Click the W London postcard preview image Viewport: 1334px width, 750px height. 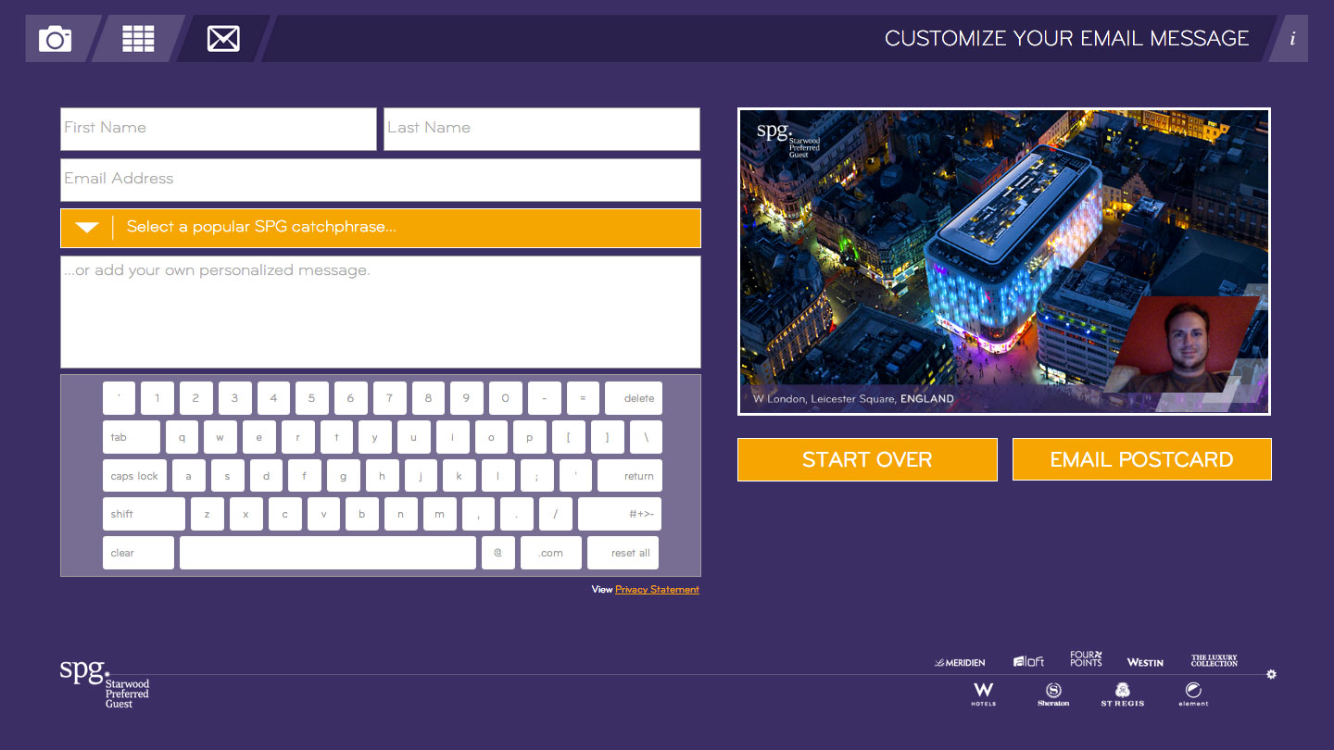coord(1004,261)
